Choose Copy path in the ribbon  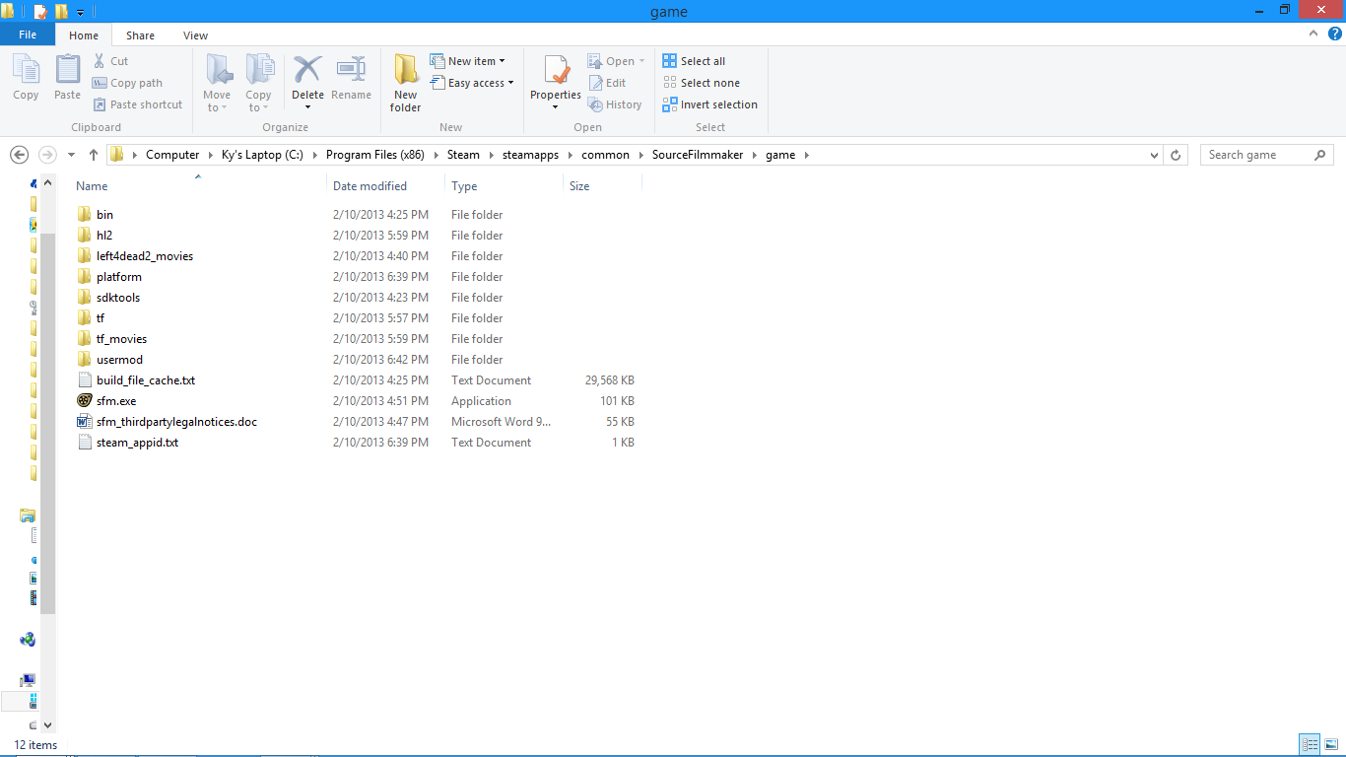pyautogui.click(x=127, y=83)
